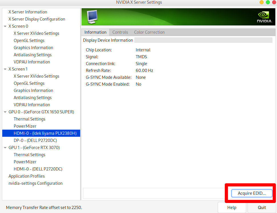Collapse GPU 1 GeForce RTX 3070 node

(x=5, y=148)
